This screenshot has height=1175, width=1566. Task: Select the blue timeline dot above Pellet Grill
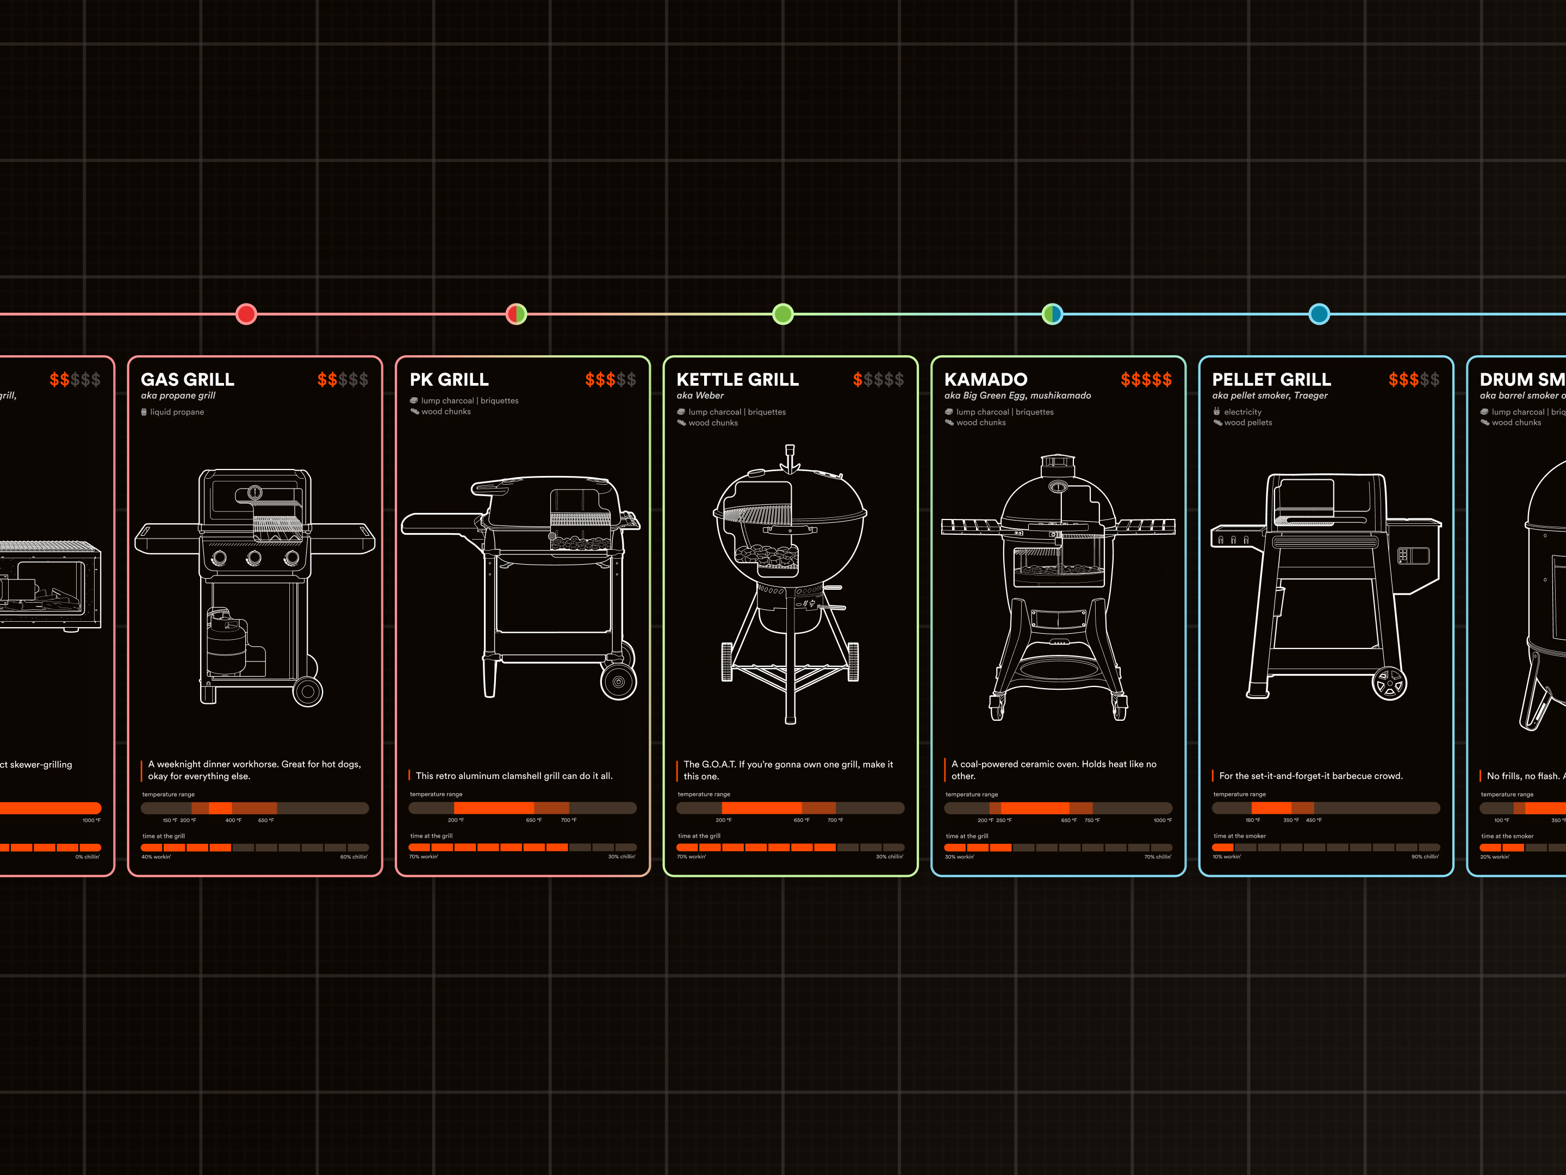[x=1319, y=314]
